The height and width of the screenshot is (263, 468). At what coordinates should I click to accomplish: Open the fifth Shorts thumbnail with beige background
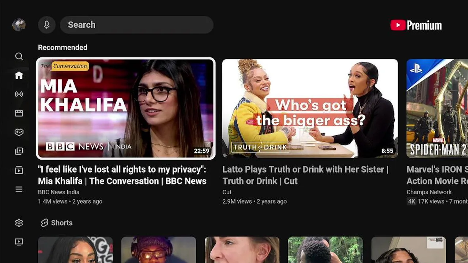point(409,250)
